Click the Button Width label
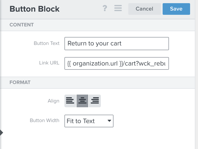 point(45,121)
